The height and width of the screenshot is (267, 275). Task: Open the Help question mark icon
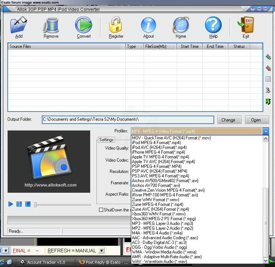tap(213, 25)
